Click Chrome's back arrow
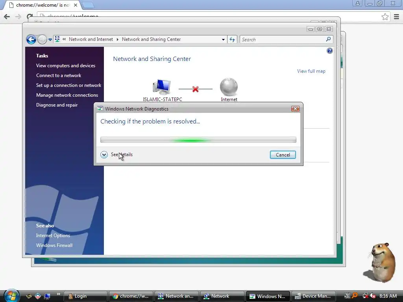 coord(7,17)
